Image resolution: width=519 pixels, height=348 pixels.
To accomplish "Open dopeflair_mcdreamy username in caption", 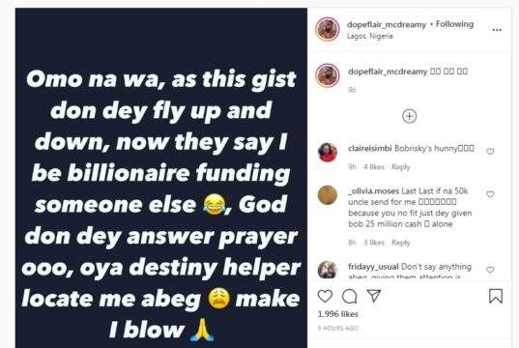I will coord(388,72).
